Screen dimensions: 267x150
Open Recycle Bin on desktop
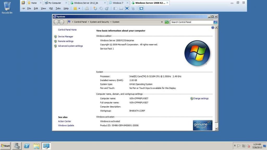(7, 8)
